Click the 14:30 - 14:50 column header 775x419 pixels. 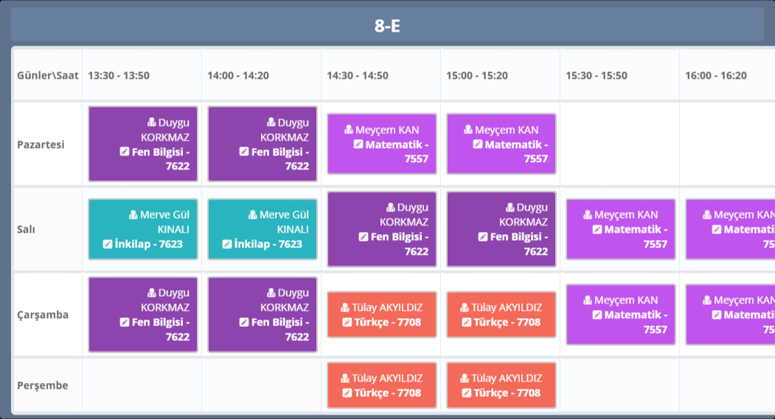358,76
